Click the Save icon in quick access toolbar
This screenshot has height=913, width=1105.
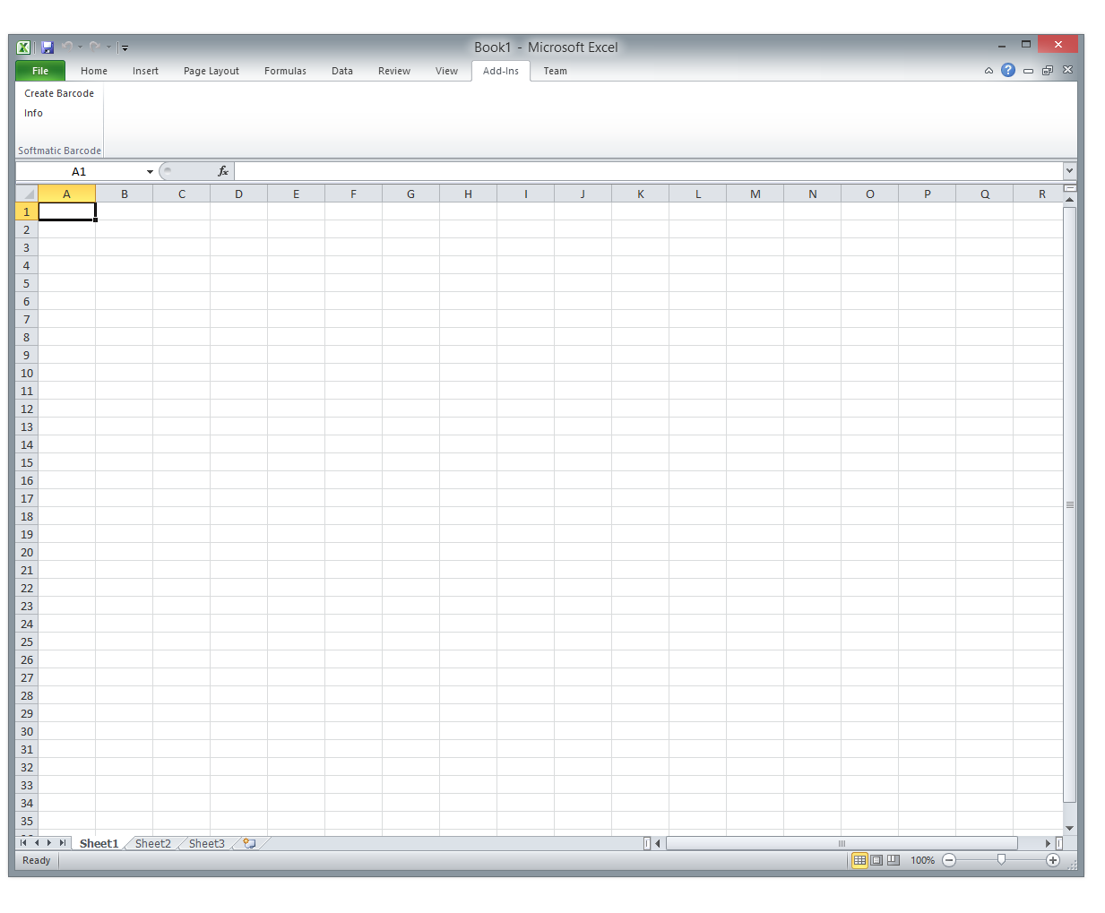point(47,47)
